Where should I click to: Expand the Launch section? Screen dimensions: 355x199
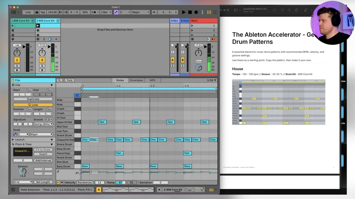click(x=52, y=140)
